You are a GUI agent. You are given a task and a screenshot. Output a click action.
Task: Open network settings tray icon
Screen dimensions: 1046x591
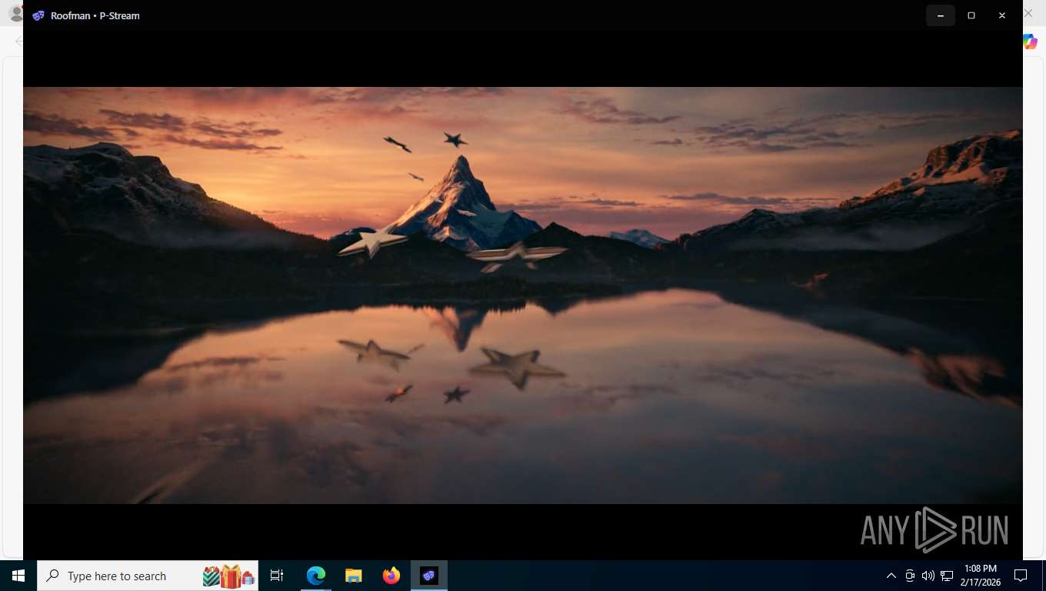tap(947, 576)
